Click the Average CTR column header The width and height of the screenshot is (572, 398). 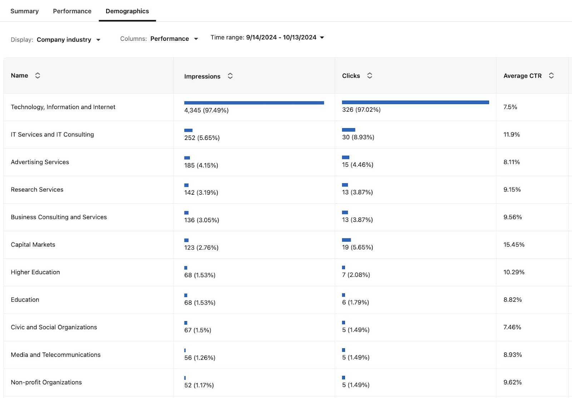click(523, 76)
